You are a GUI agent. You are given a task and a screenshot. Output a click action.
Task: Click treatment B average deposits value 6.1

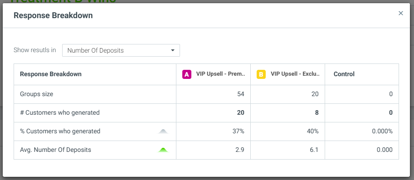(x=314, y=150)
